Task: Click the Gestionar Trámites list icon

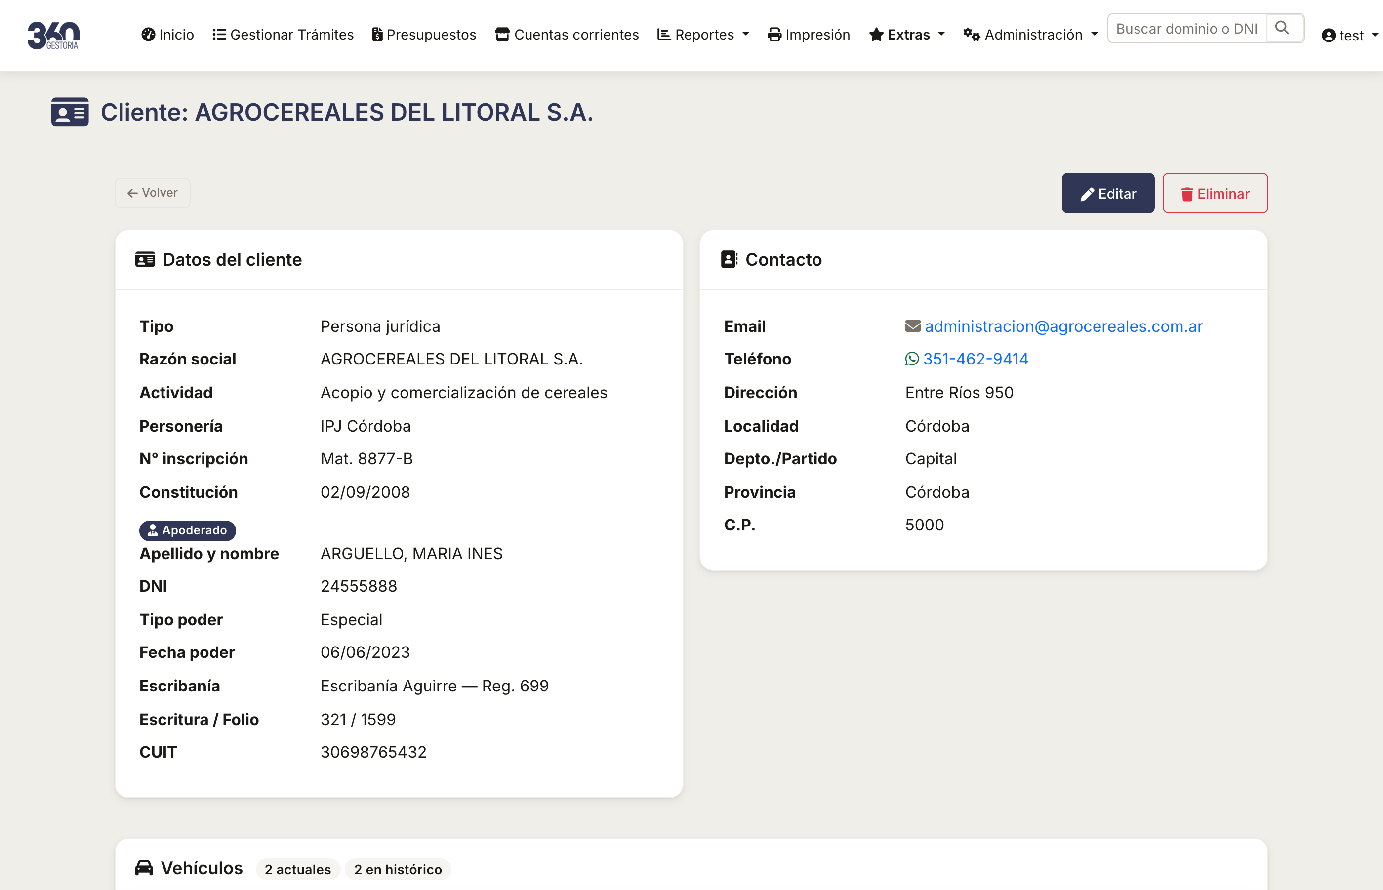Action: point(219,35)
